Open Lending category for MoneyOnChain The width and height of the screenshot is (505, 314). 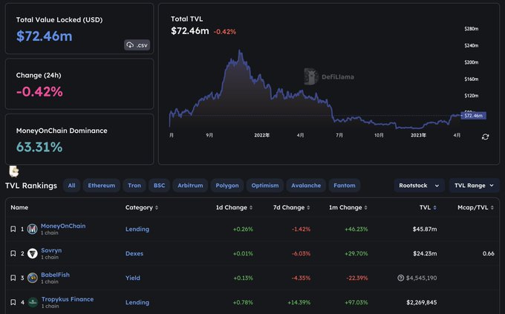coord(137,229)
